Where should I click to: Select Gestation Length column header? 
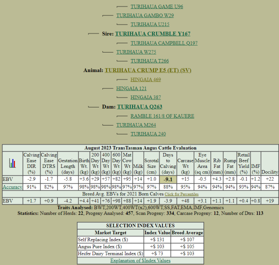(x=68, y=164)
